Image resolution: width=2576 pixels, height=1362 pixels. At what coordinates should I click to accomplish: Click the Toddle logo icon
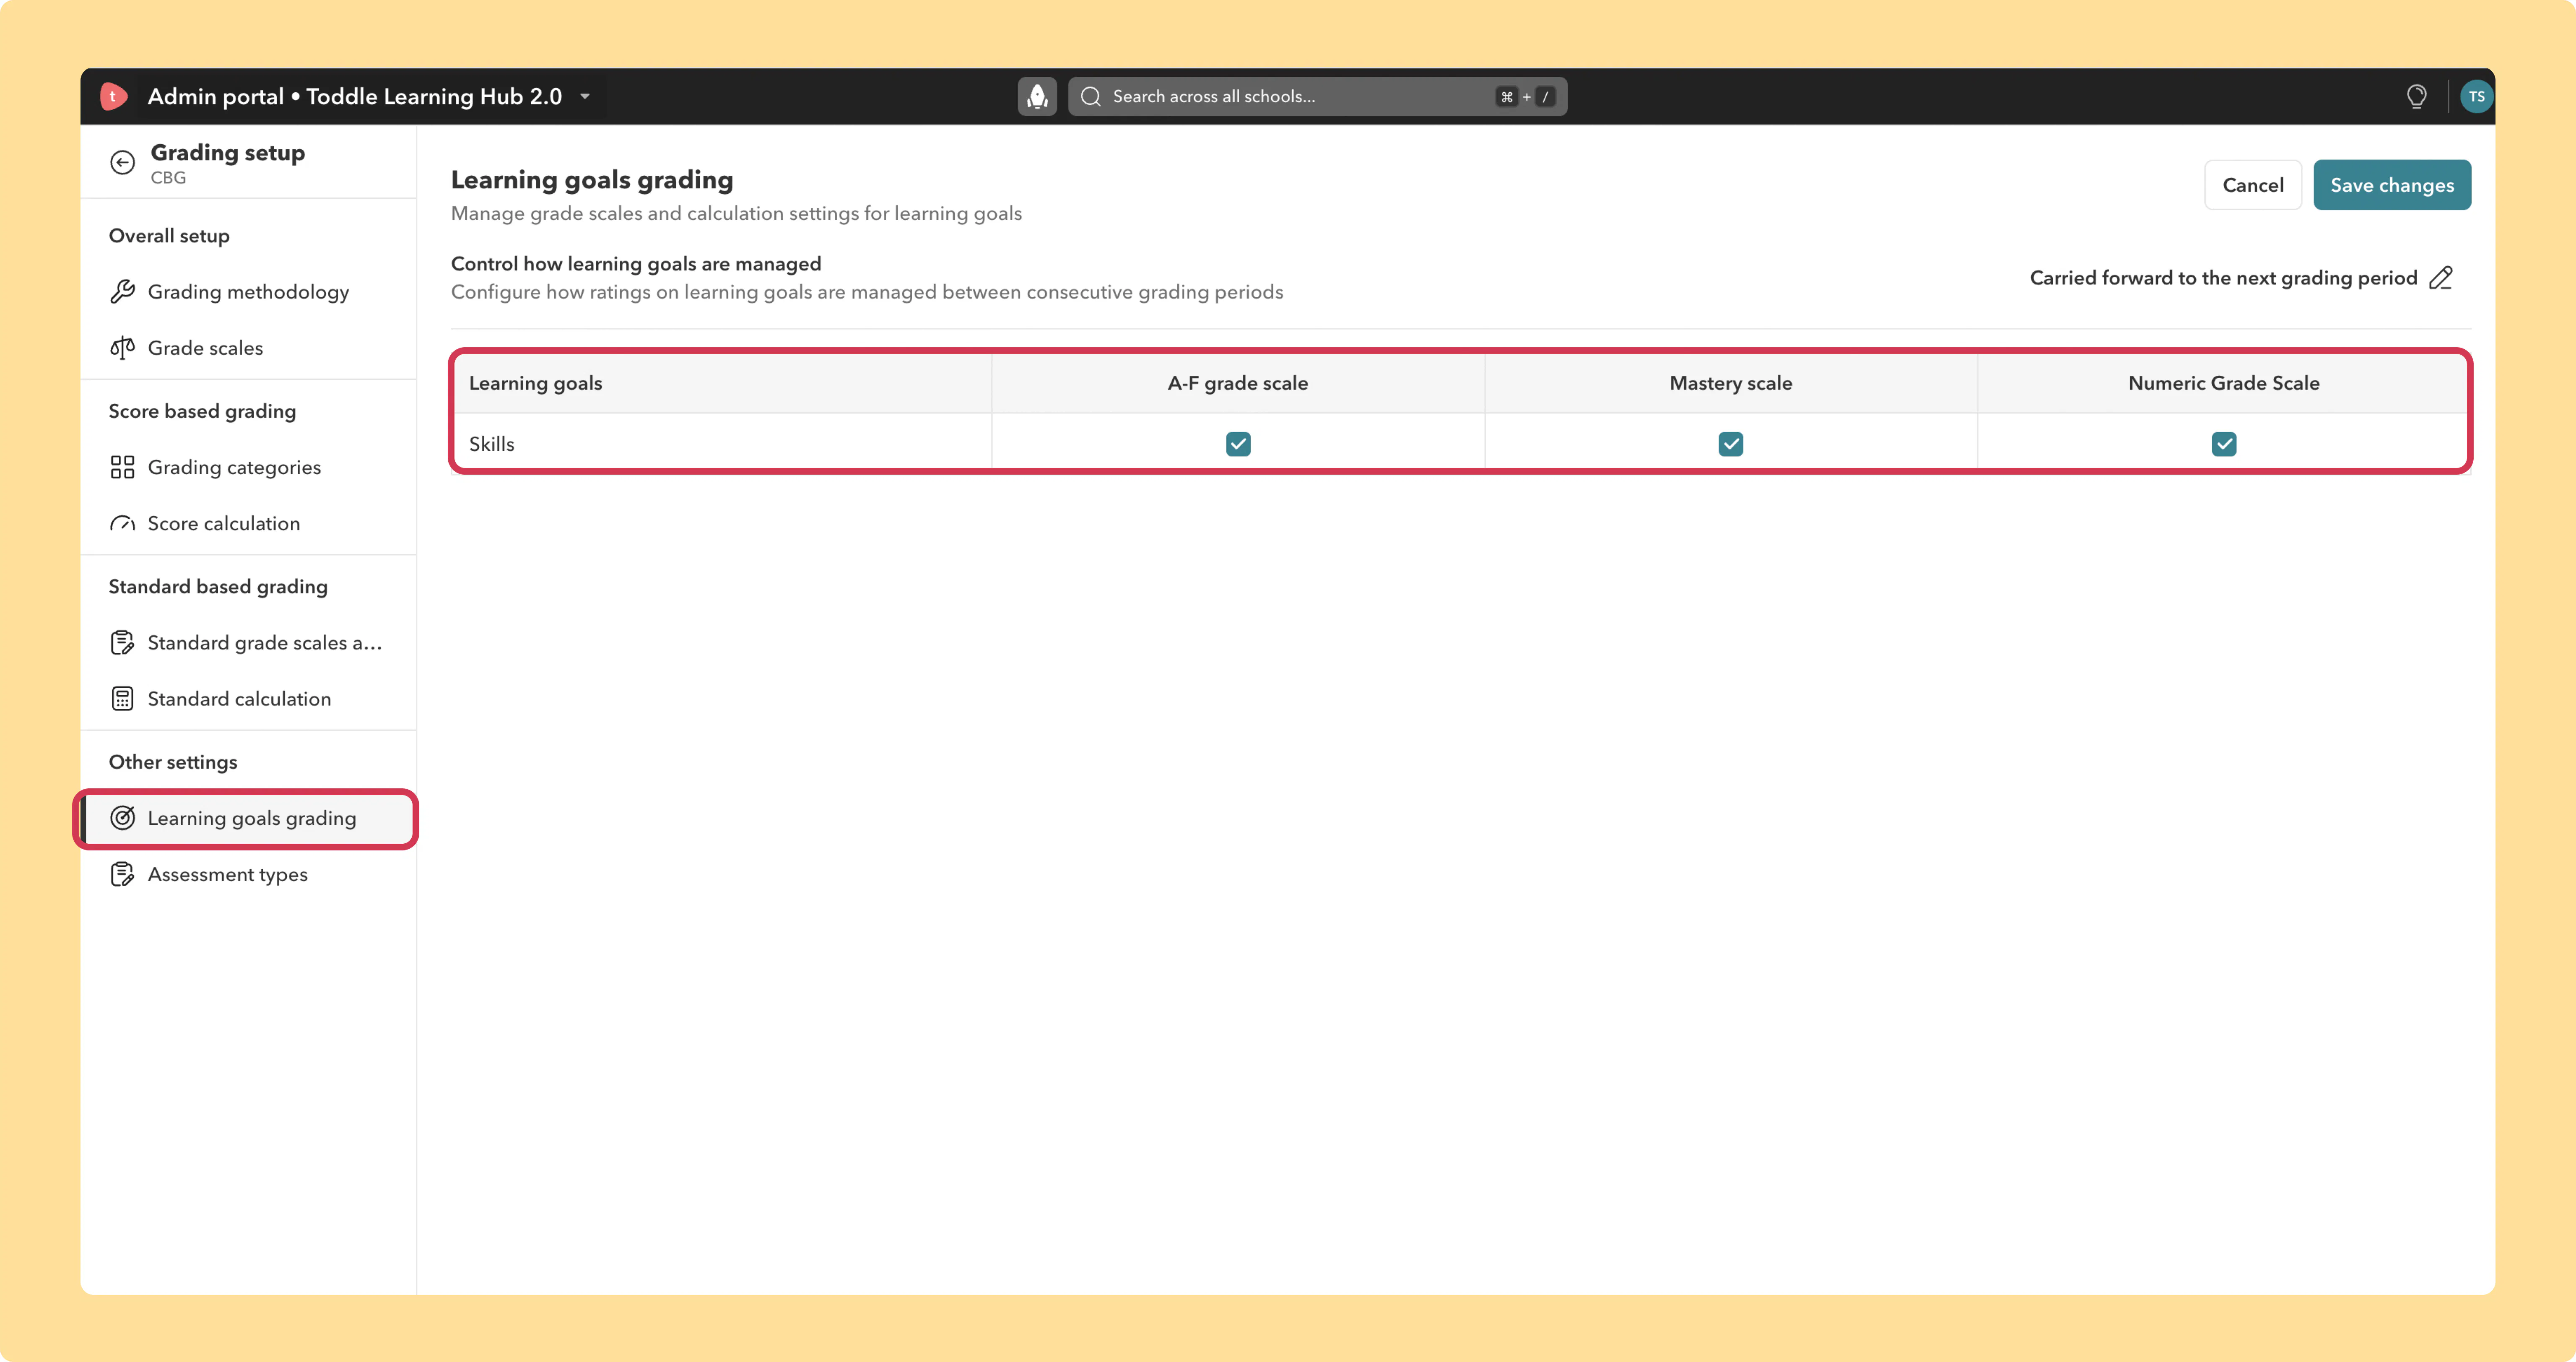(x=113, y=96)
